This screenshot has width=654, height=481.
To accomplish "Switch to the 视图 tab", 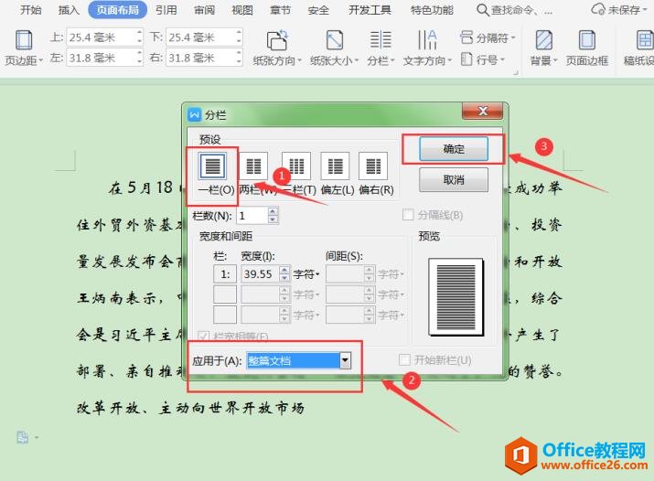I will (242, 9).
